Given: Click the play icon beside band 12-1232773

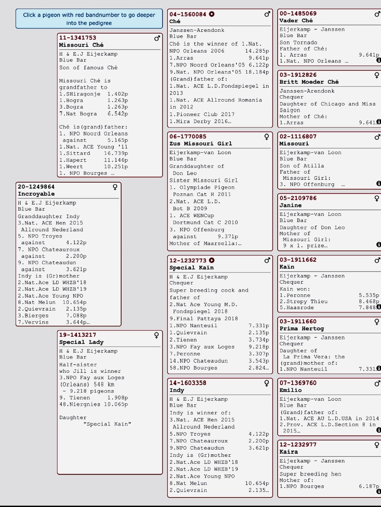Looking at the screenshot, I should 212,260.
